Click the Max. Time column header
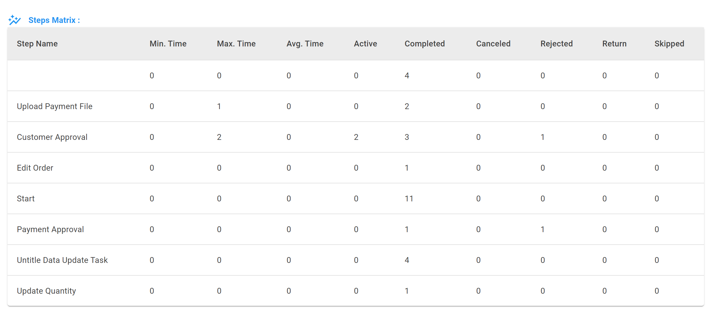The image size is (711, 316). pyautogui.click(x=236, y=44)
